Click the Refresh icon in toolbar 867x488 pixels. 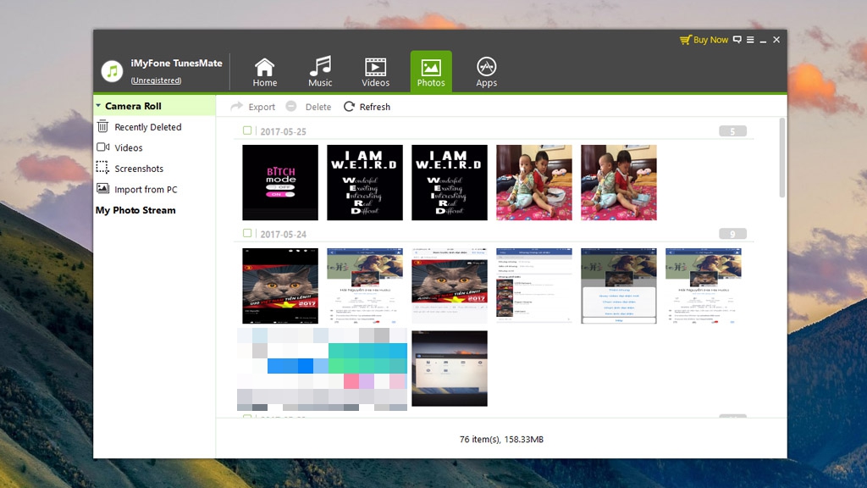pyautogui.click(x=349, y=107)
